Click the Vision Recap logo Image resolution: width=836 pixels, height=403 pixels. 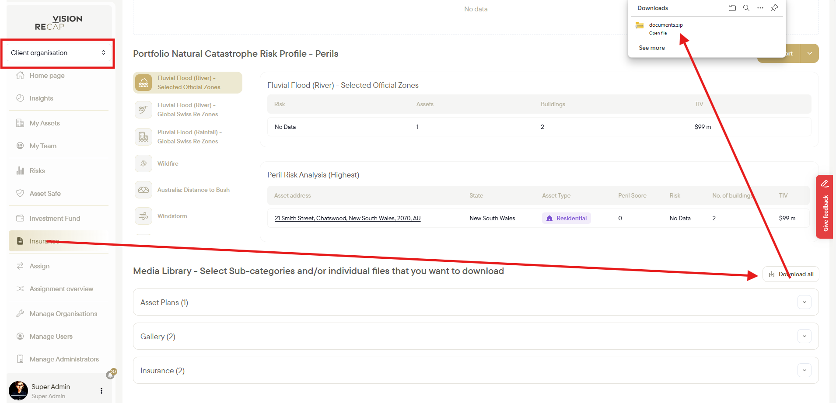tap(59, 22)
